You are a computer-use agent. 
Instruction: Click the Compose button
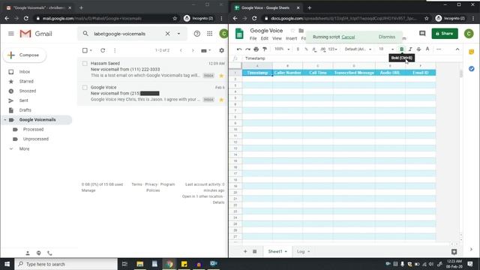tap(25, 55)
